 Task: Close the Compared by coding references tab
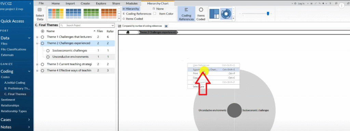pyautogui.click(x=166, y=26)
